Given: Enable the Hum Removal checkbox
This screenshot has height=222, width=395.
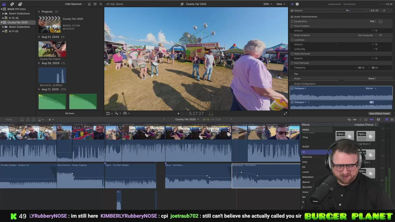Looking at the screenshot, I should [x=292, y=63].
